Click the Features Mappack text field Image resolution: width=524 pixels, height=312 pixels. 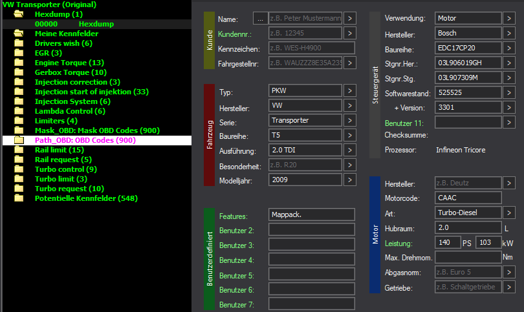coord(311,215)
